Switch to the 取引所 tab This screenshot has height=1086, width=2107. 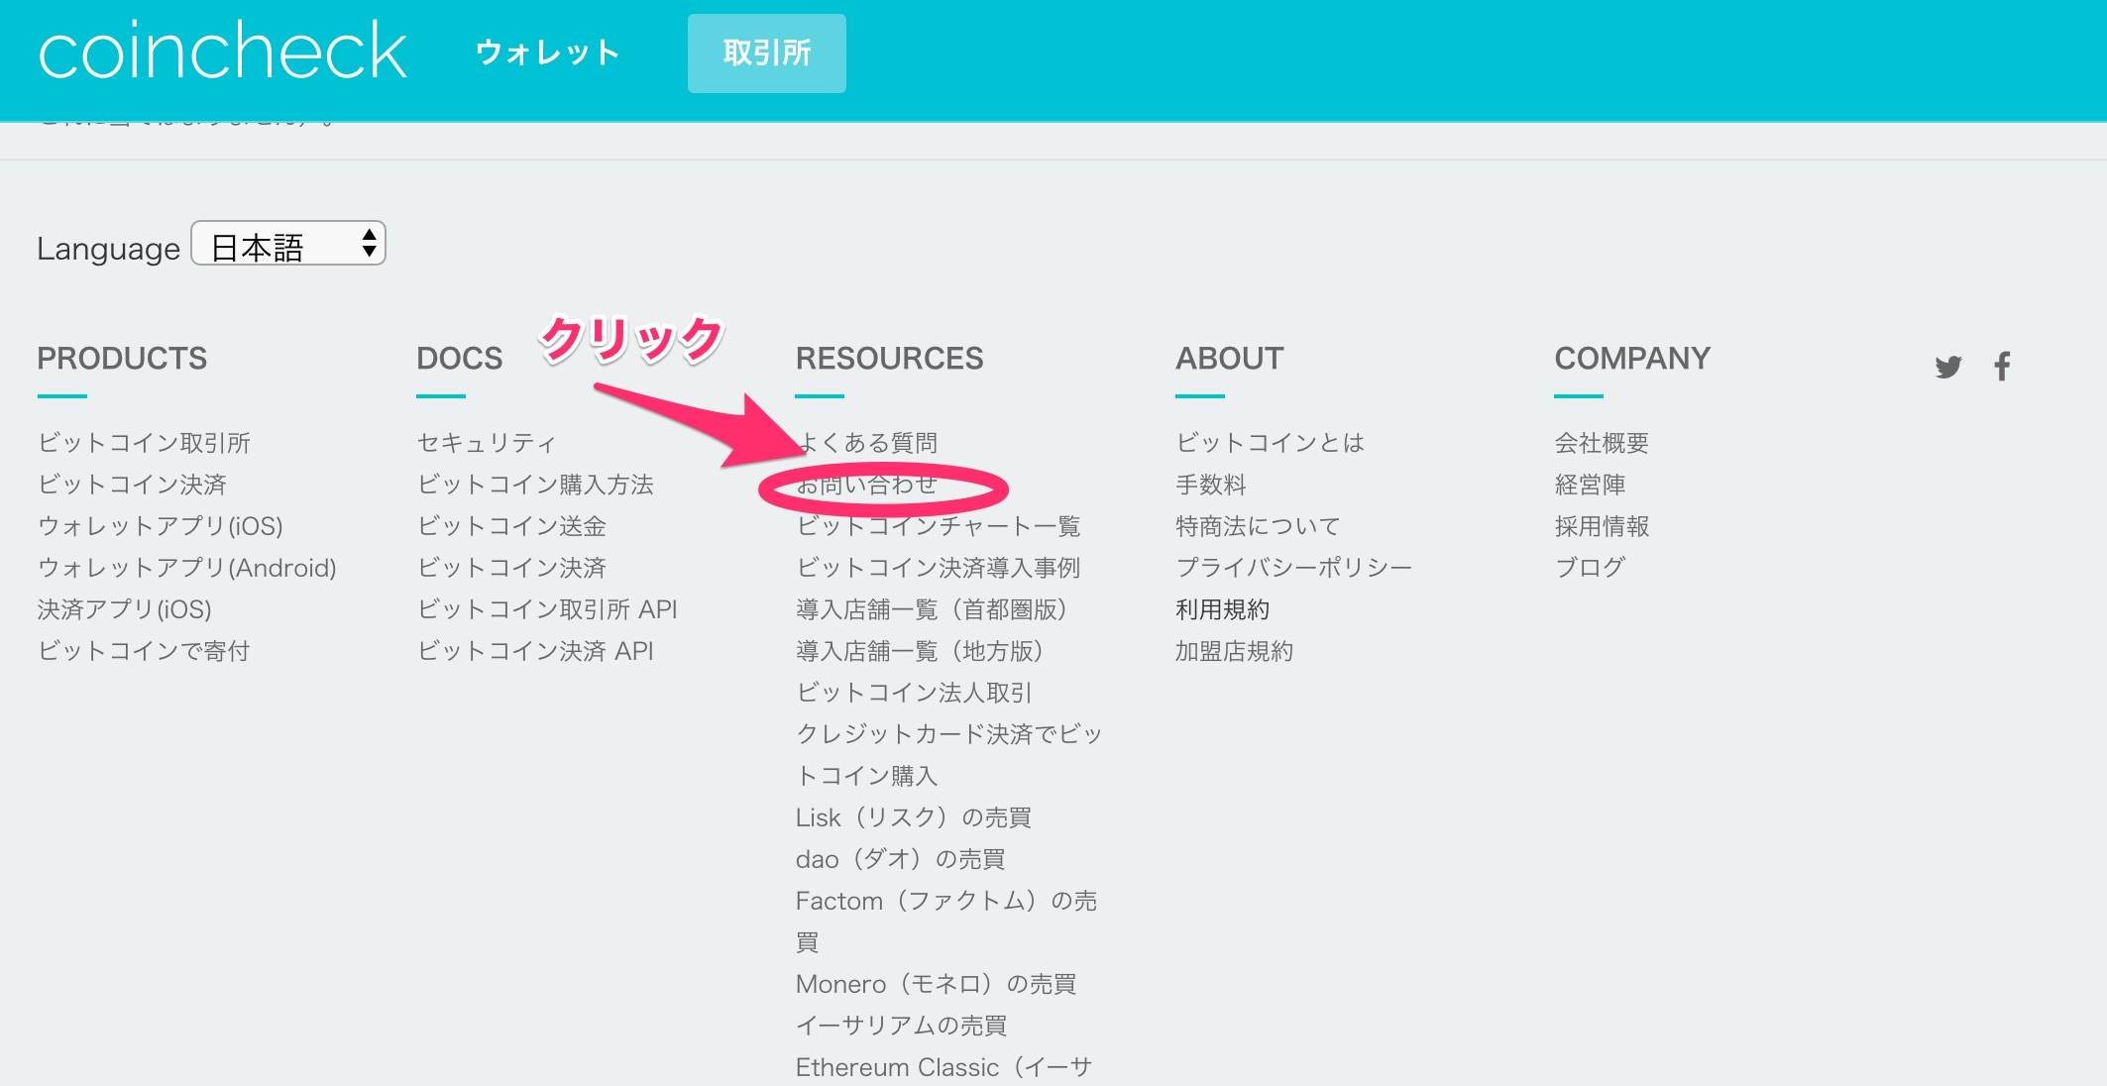coord(767,54)
